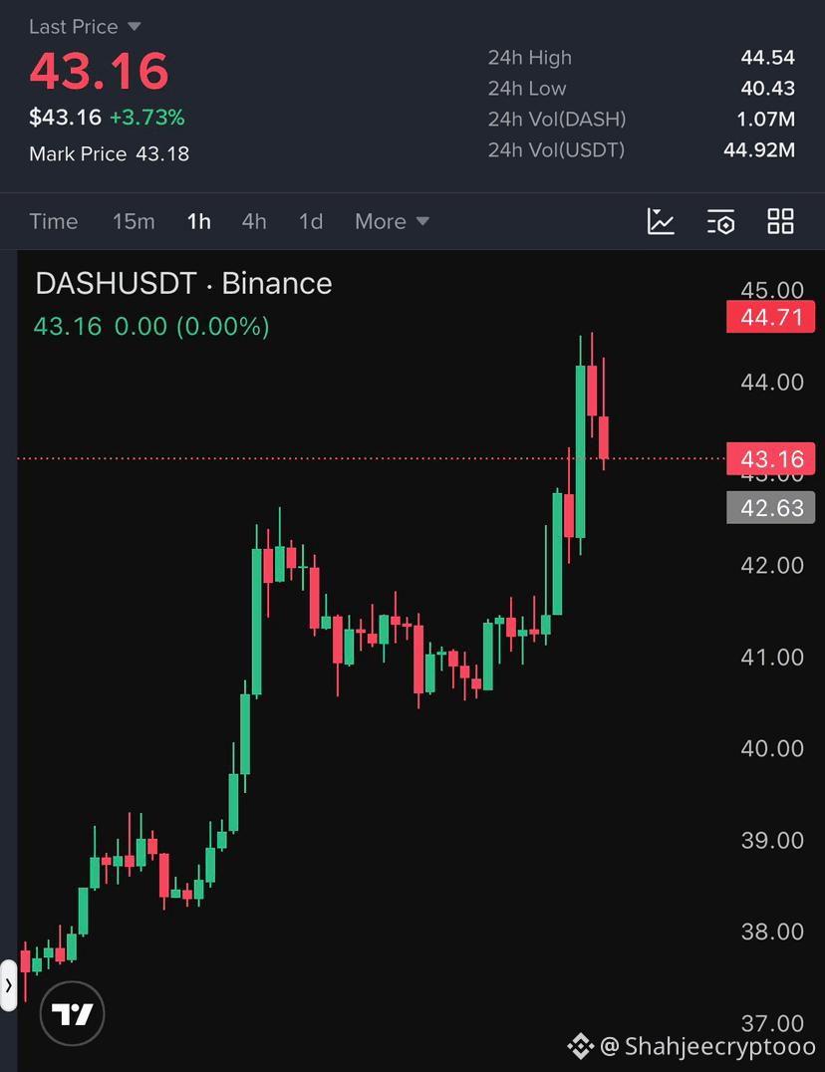Click the Mark Price 43.18 text

110,153
